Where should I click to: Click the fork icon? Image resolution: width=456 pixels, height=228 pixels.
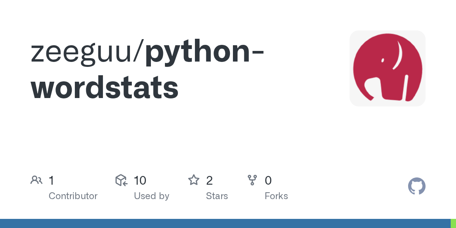[252, 180]
